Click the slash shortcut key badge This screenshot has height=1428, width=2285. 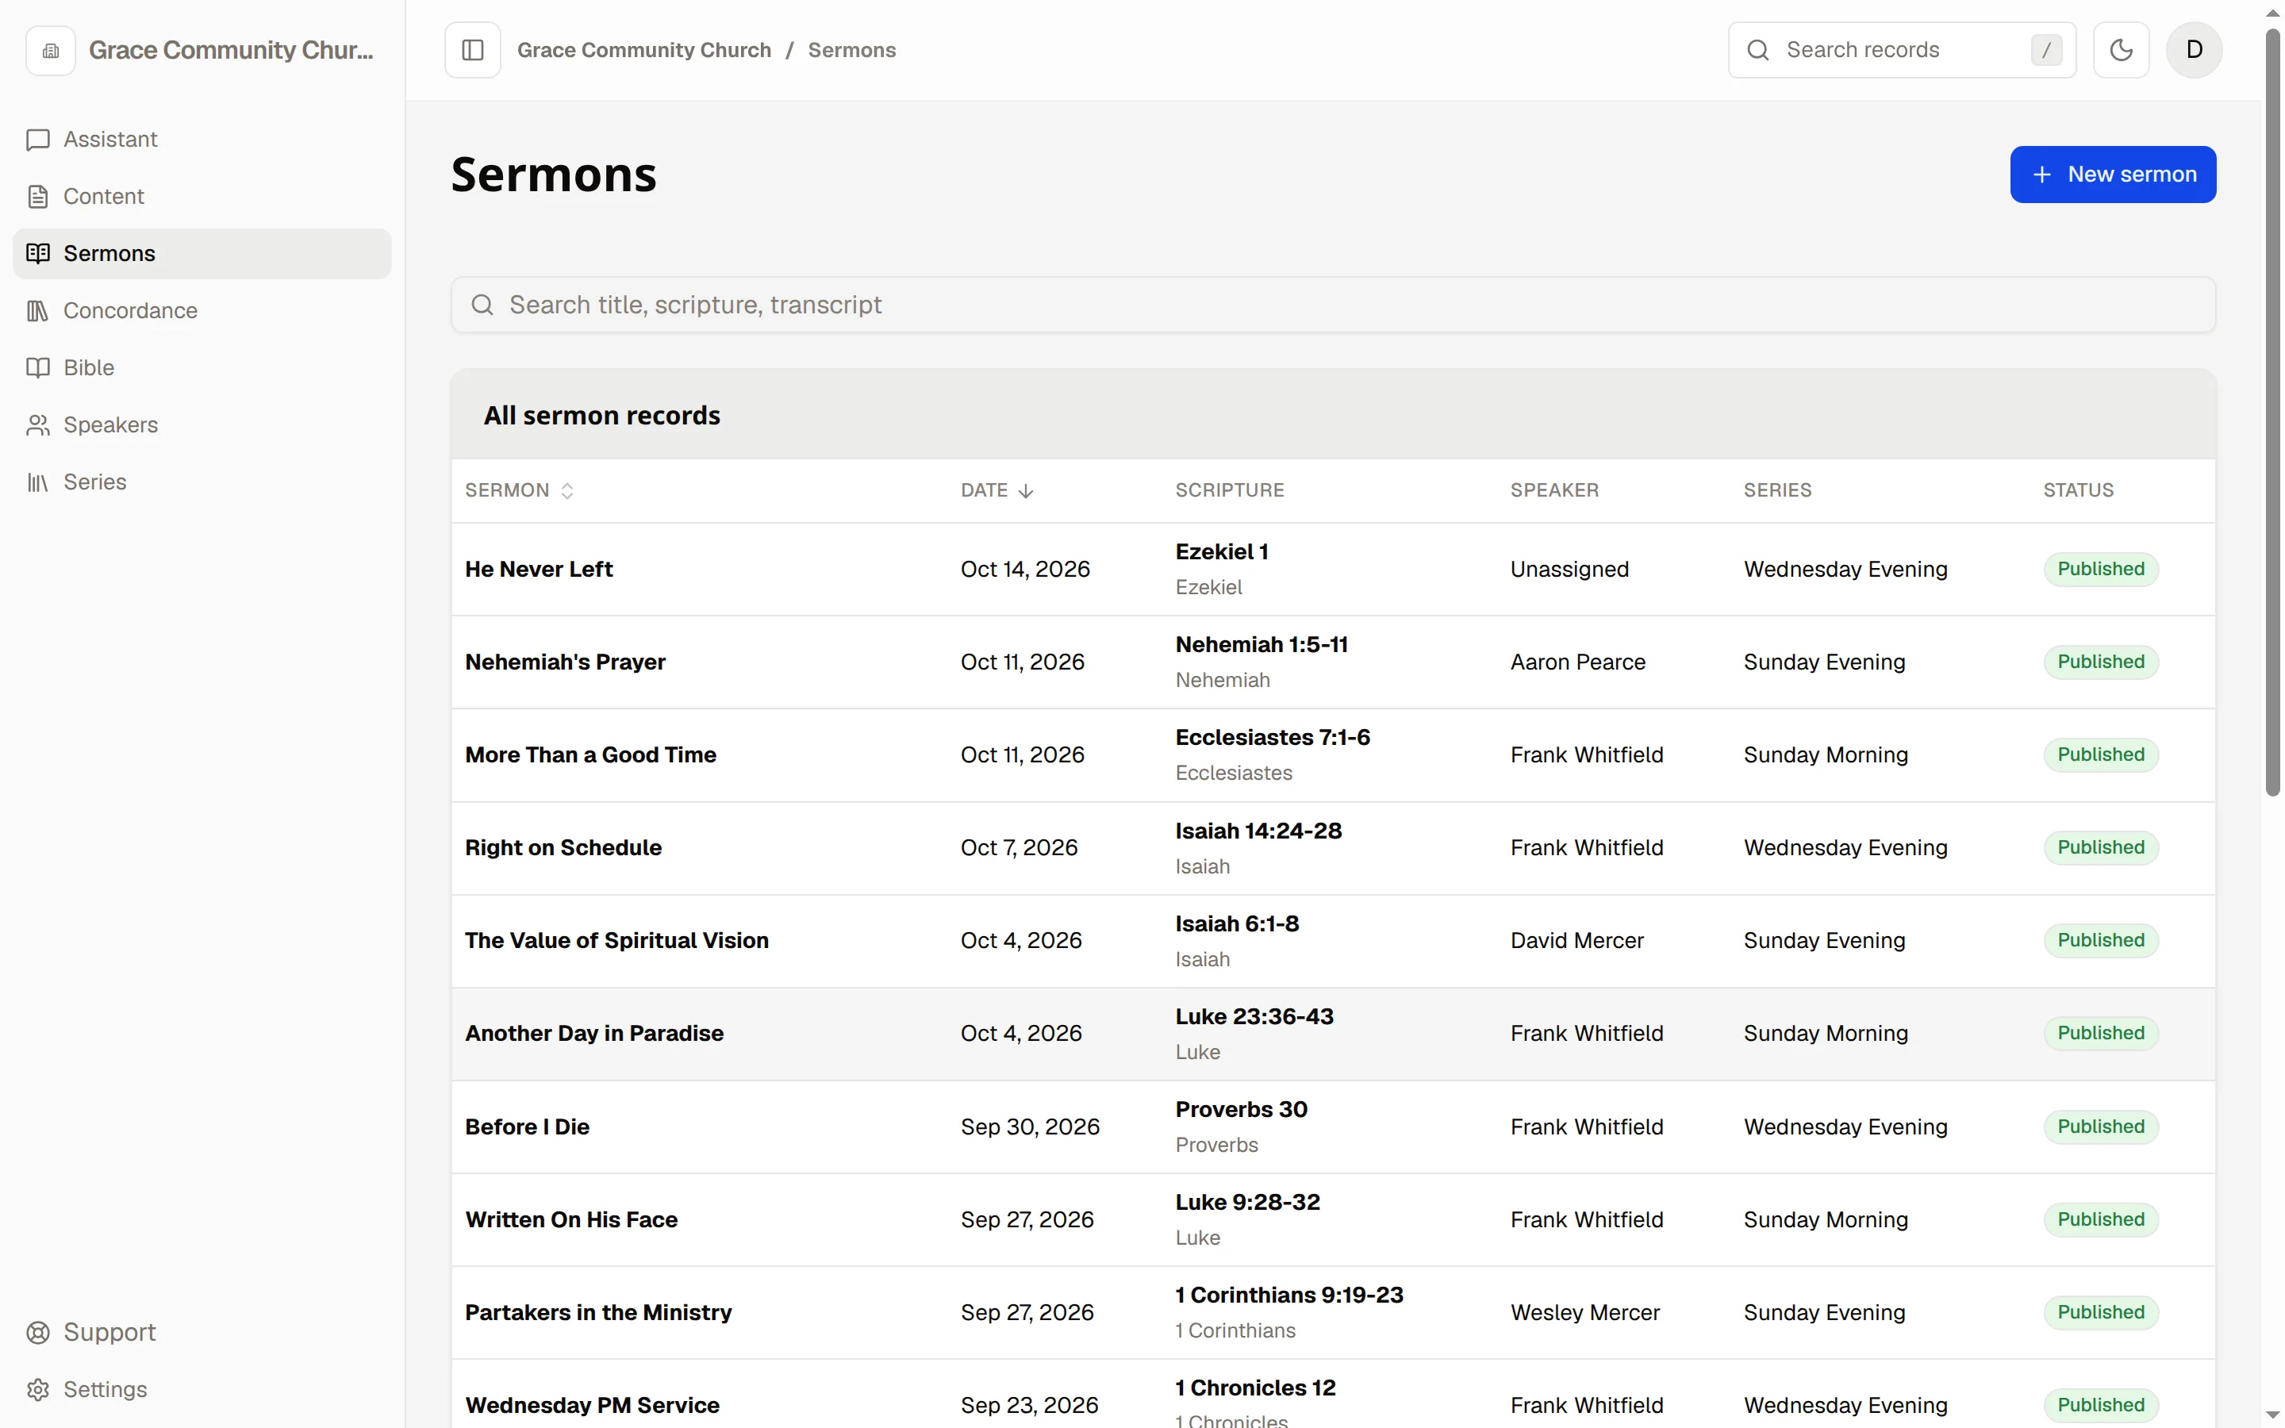pyautogui.click(x=2045, y=50)
